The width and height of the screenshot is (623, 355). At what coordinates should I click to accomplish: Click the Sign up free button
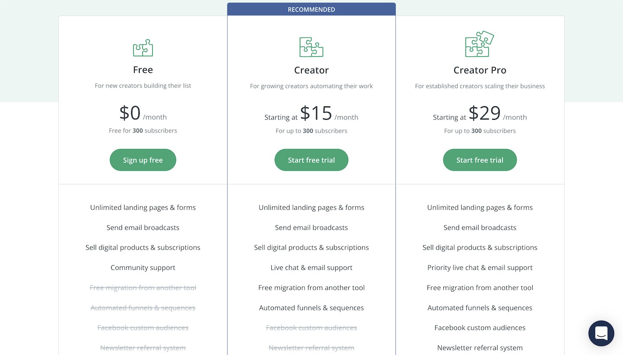143,160
